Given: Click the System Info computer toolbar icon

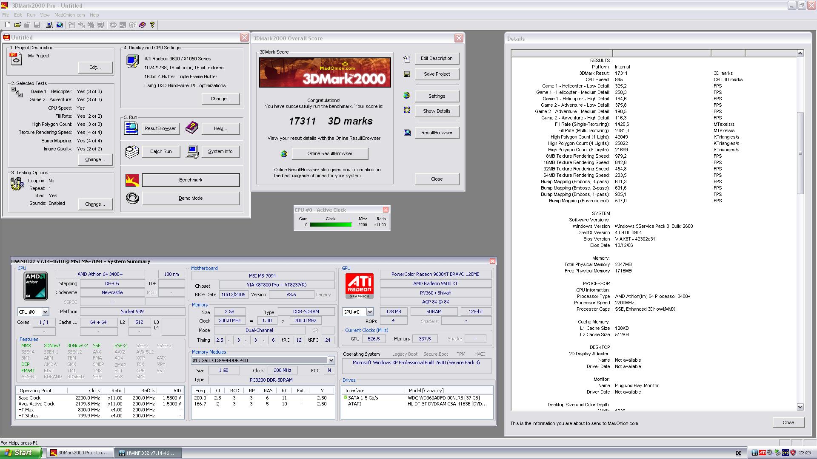Looking at the screenshot, I should click(49, 25).
